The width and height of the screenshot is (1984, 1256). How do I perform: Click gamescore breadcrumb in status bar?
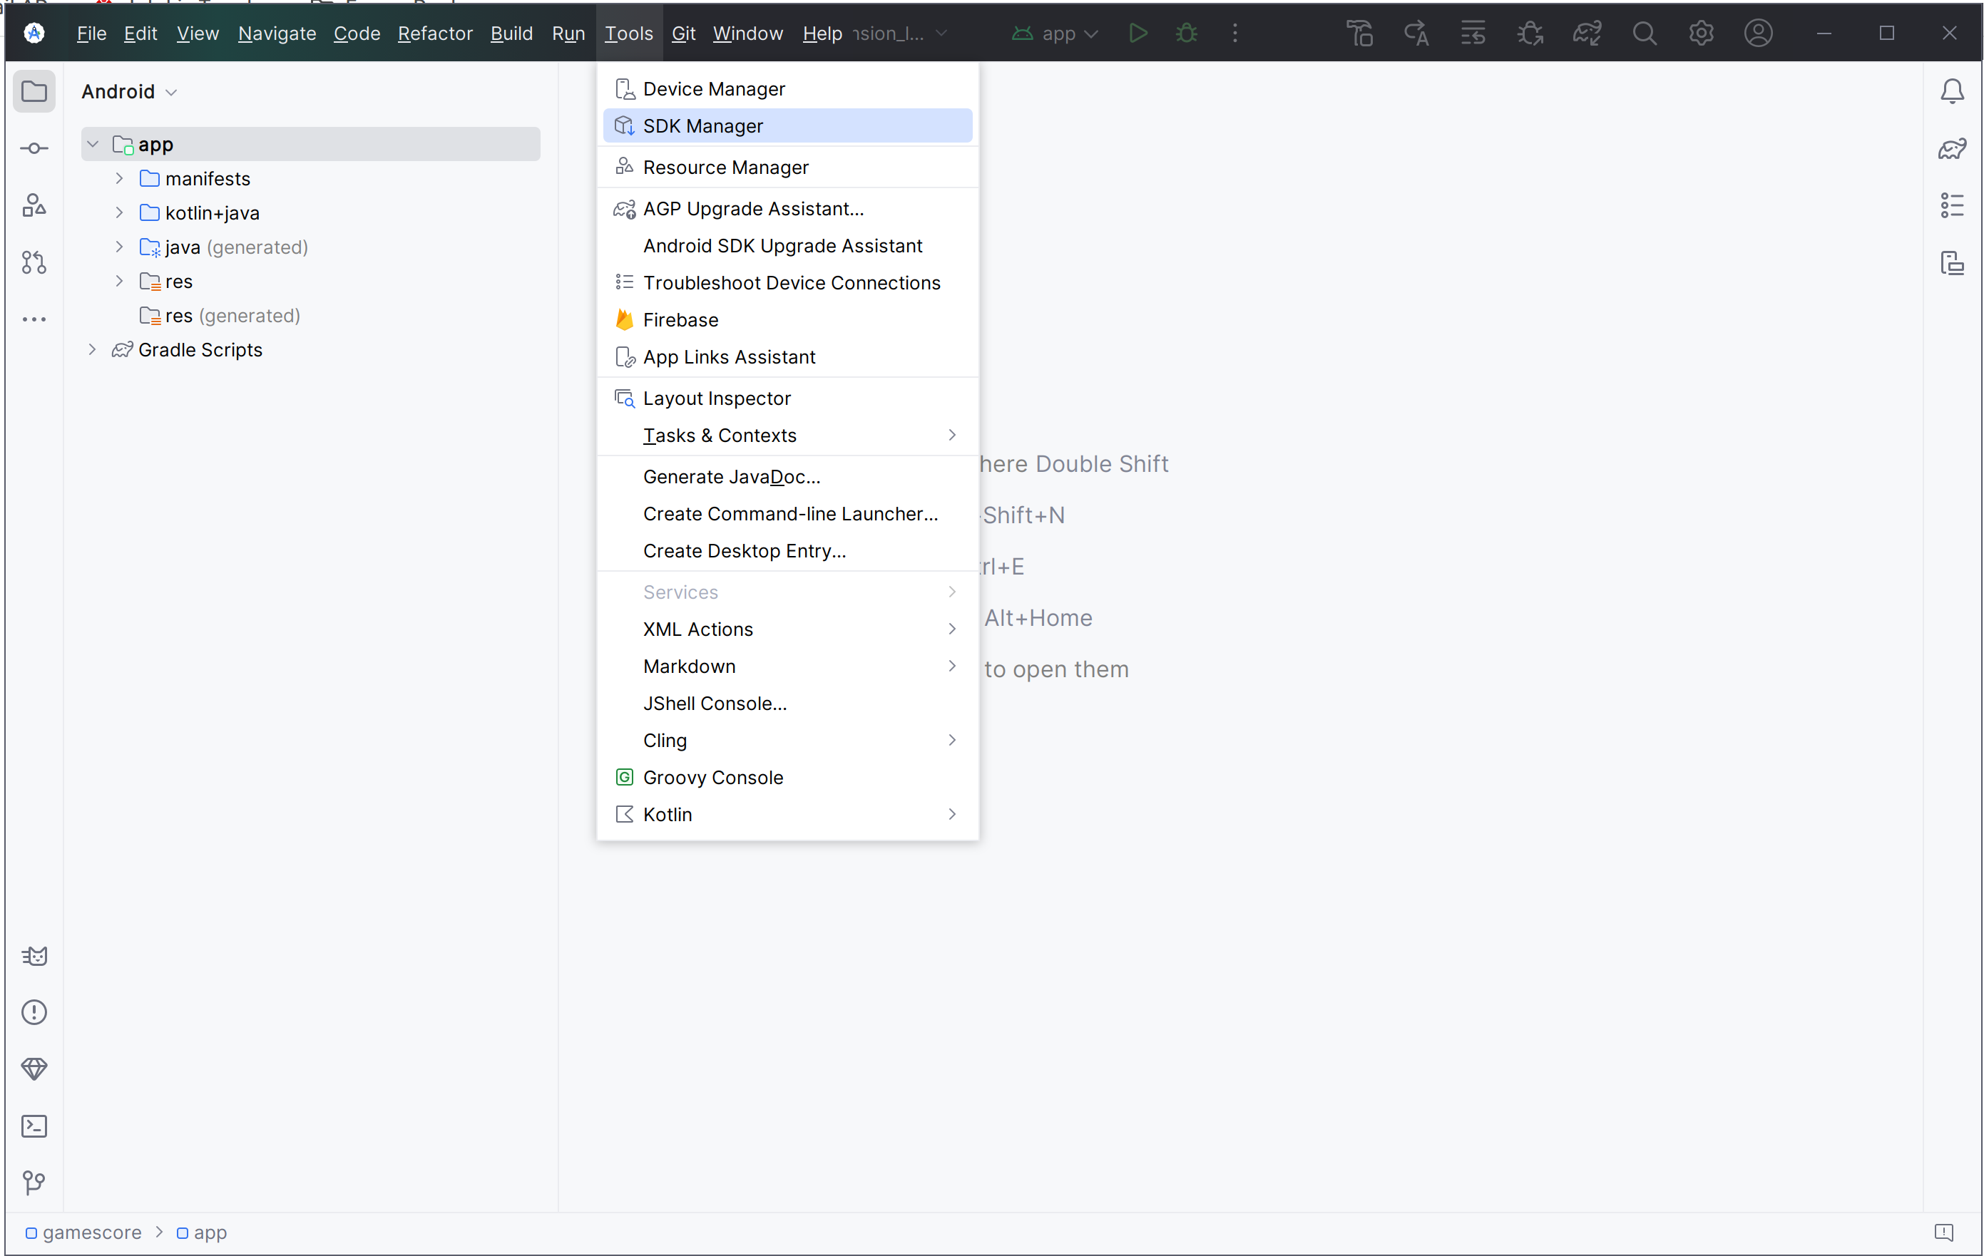[x=83, y=1232]
